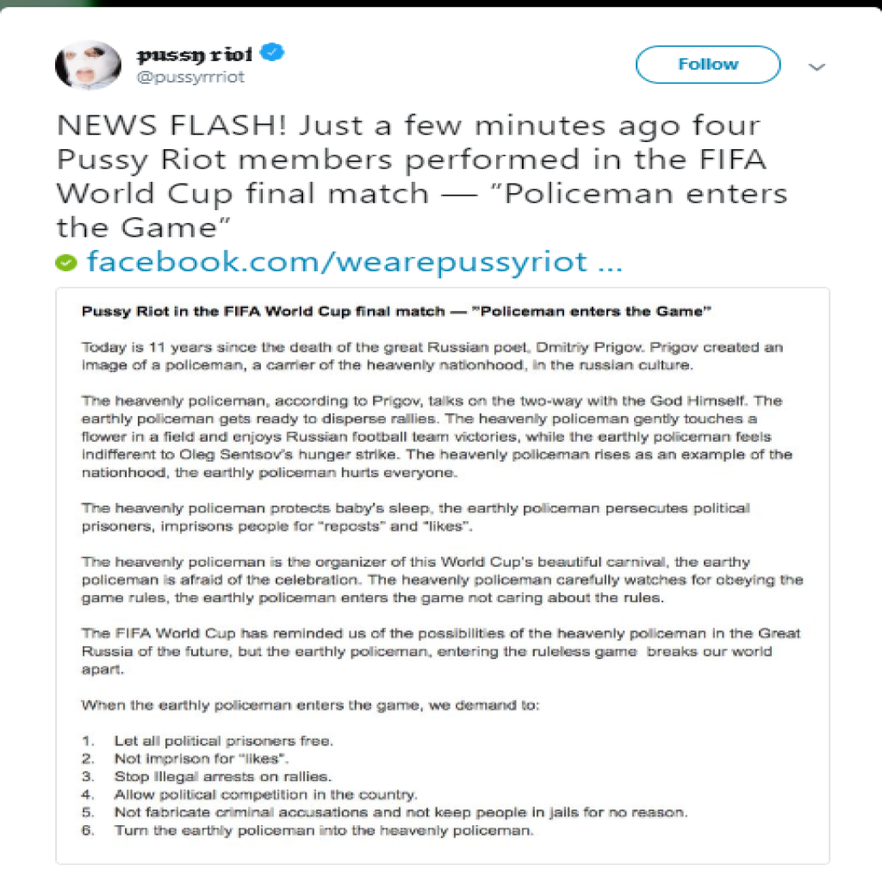Viewport: 882px width, 882px height.
Task: Click the bold headline in the attached statement
Action: 396,311
